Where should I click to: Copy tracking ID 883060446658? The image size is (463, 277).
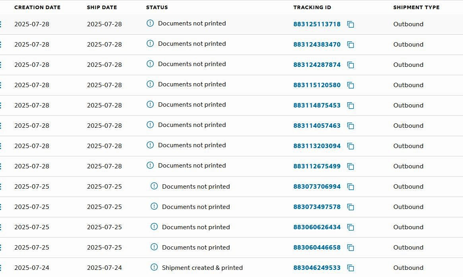click(x=351, y=248)
